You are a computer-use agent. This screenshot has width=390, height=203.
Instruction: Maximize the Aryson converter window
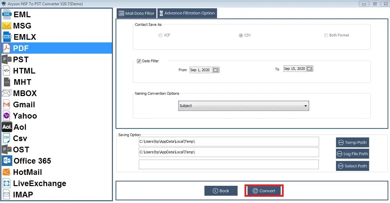pos(375,4)
